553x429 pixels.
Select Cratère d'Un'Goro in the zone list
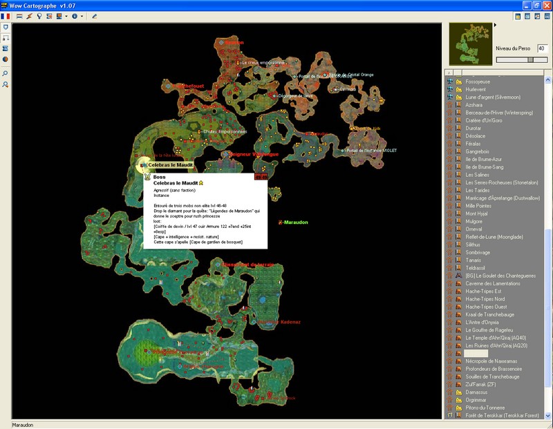[x=483, y=120]
